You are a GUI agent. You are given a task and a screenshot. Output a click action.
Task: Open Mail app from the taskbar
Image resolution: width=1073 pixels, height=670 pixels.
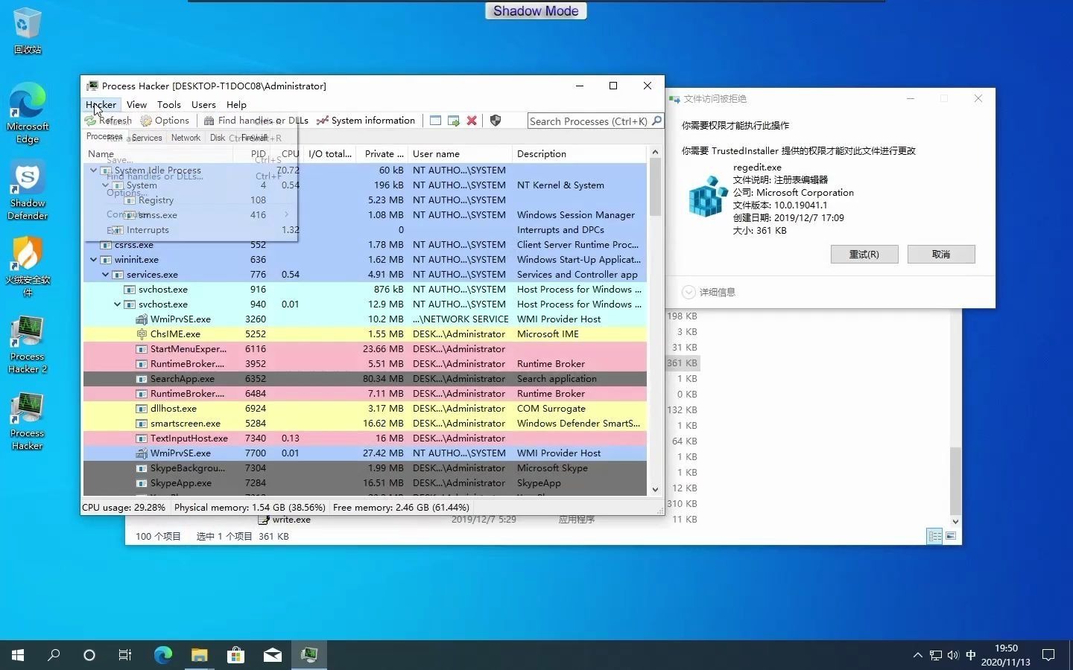[x=272, y=655]
